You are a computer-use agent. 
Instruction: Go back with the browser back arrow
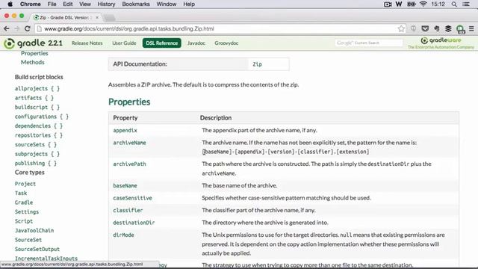(x=7, y=28)
